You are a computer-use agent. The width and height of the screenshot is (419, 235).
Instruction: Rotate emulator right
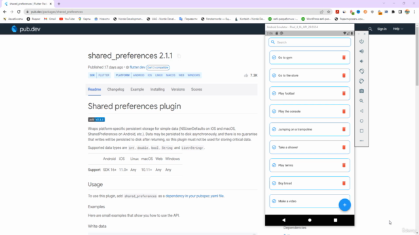click(361, 81)
